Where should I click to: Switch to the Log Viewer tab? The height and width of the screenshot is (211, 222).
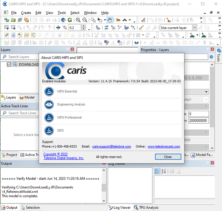(x=120, y=207)
